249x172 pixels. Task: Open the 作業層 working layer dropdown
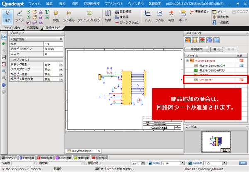35,163
